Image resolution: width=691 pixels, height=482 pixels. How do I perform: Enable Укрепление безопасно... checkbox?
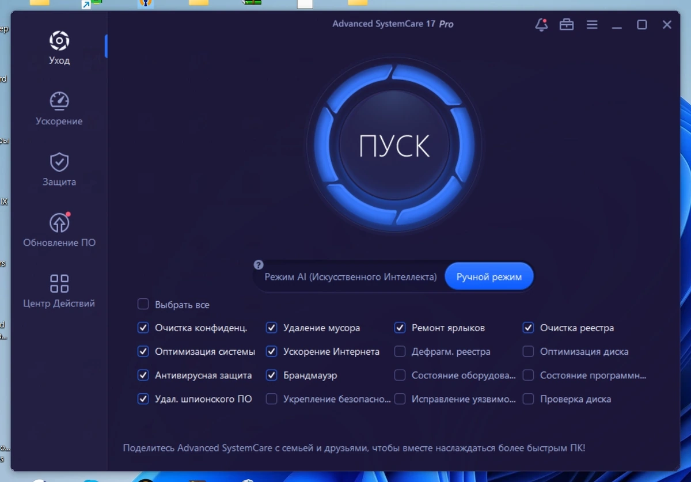[x=271, y=398]
